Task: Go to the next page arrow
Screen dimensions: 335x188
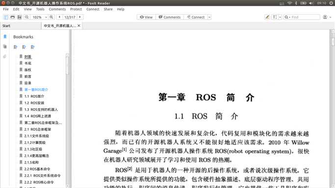Action: [x=80, y=17]
